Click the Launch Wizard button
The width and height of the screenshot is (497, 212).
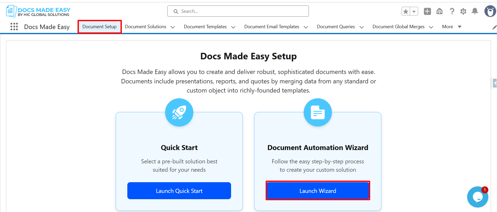(318, 191)
